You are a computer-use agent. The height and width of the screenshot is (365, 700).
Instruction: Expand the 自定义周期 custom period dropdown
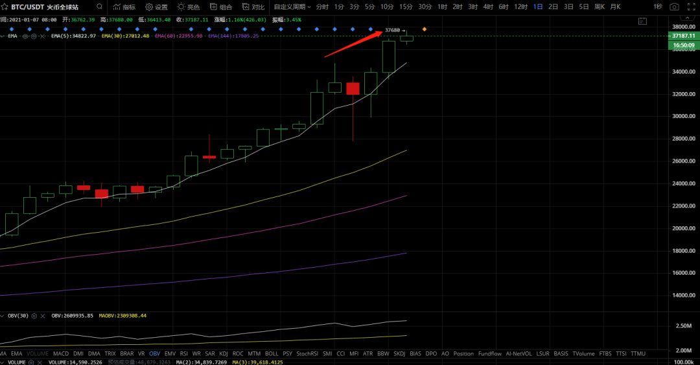click(292, 7)
